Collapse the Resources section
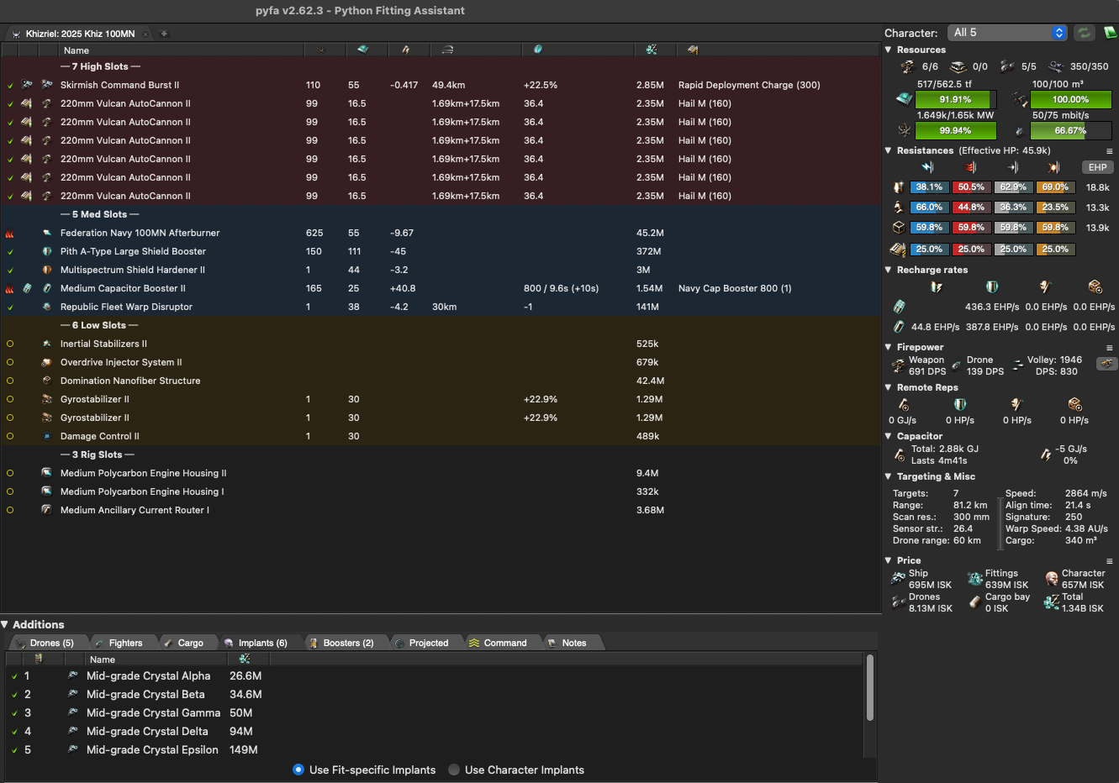1119x783 pixels. tap(889, 50)
